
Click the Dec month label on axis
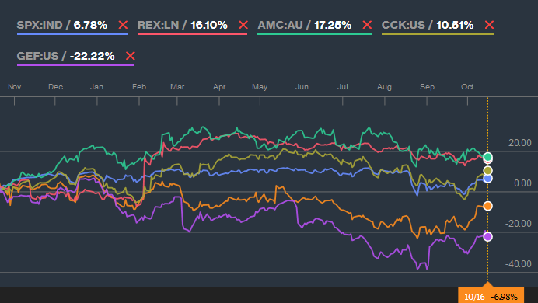tap(55, 87)
